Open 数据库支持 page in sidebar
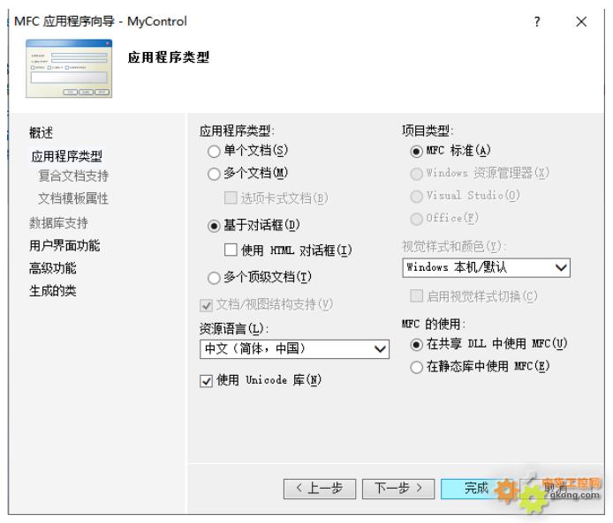Image resolution: width=613 pixels, height=523 pixels. (x=58, y=222)
